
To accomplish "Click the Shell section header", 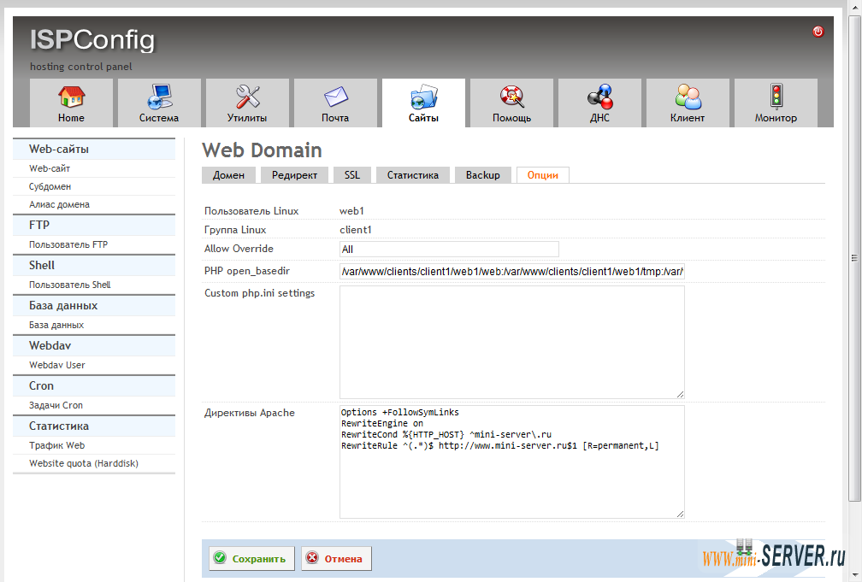I will pos(94,265).
